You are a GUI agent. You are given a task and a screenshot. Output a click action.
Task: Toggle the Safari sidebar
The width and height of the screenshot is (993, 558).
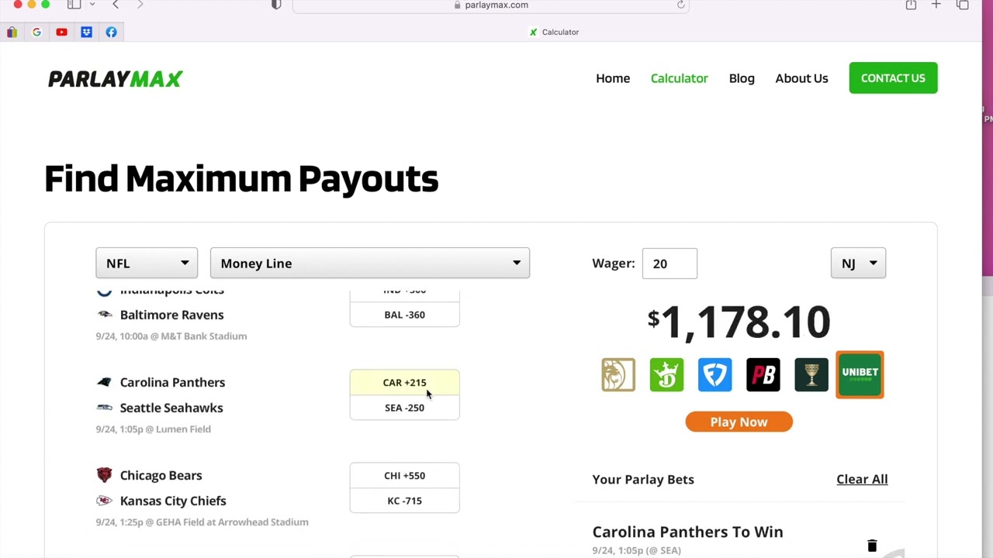[x=74, y=5]
